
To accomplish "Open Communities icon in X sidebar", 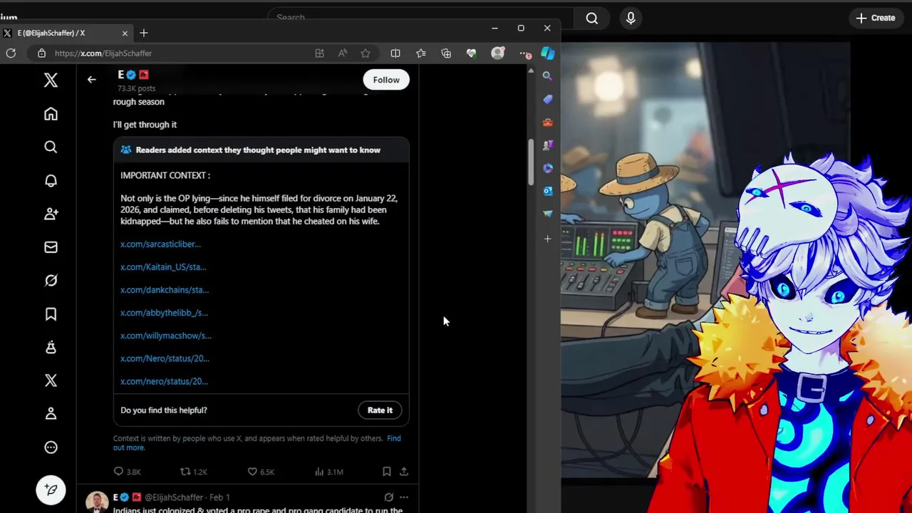I will tap(51, 347).
